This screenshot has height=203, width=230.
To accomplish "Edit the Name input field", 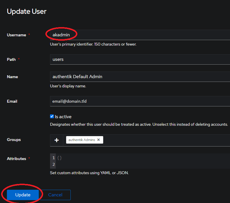I will 140,77.
